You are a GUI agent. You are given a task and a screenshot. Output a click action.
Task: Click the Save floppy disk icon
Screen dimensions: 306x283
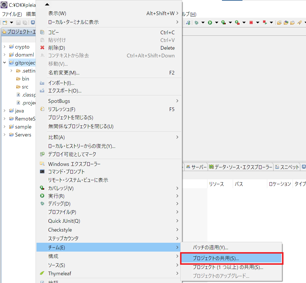tap(18, 23)
